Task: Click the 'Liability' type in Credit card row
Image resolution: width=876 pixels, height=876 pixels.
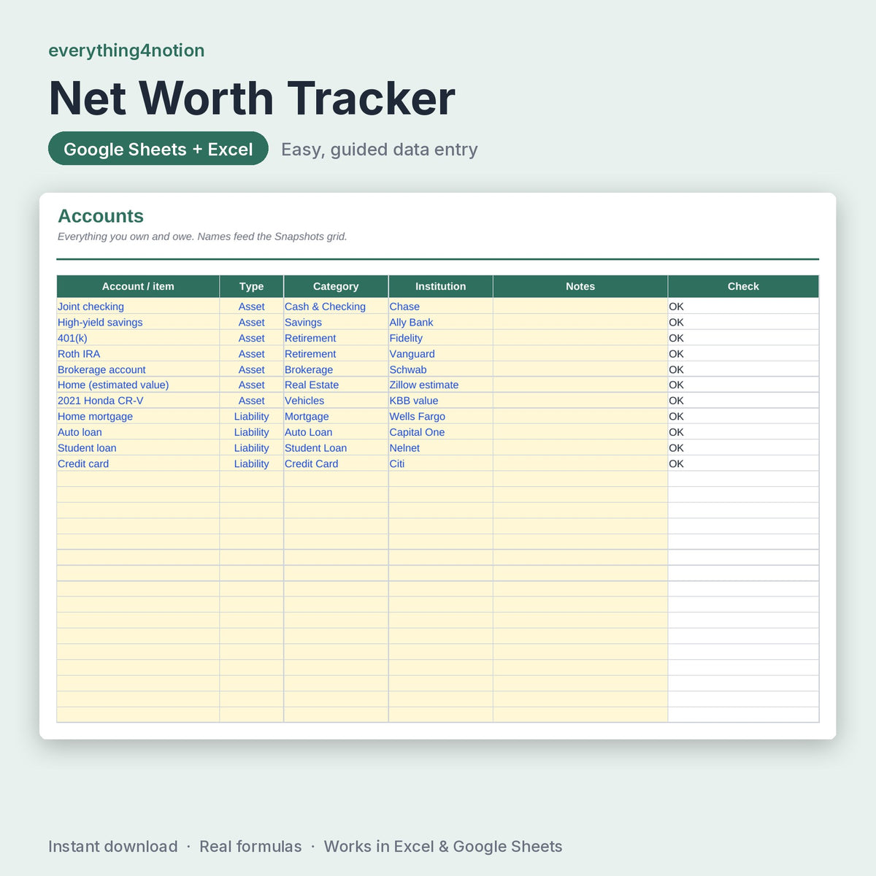Action: tap(251, 464)
